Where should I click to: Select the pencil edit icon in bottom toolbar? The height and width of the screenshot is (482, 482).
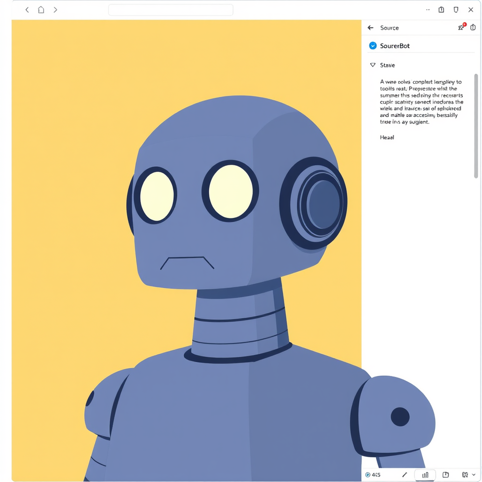pos(405,475)
